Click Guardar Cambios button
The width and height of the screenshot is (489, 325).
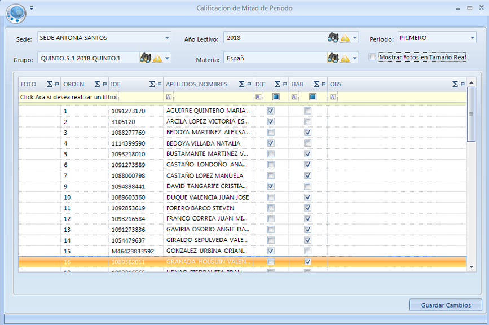[x=445, y=305]
